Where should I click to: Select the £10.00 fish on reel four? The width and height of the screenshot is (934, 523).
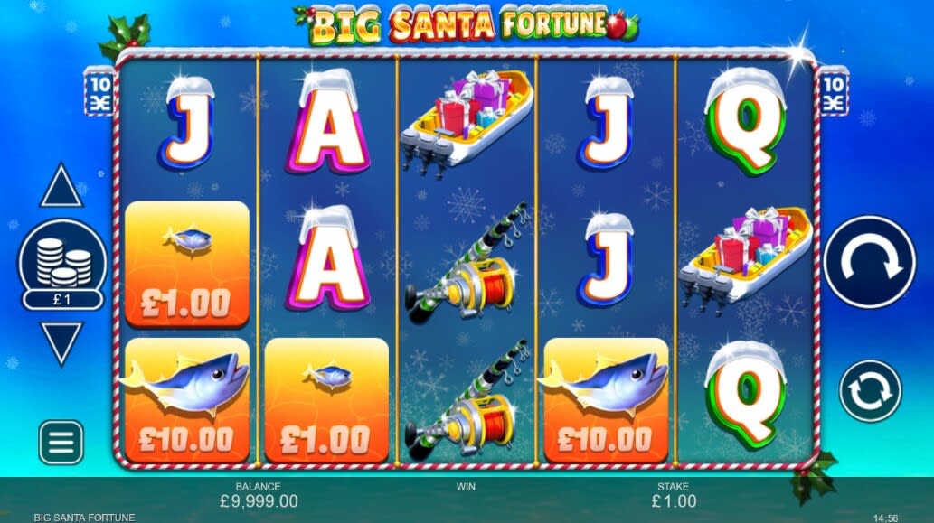pos(606,400)
